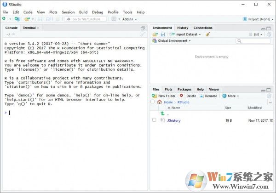Switch to the Packages tab
276x193 pixels.
184,89
